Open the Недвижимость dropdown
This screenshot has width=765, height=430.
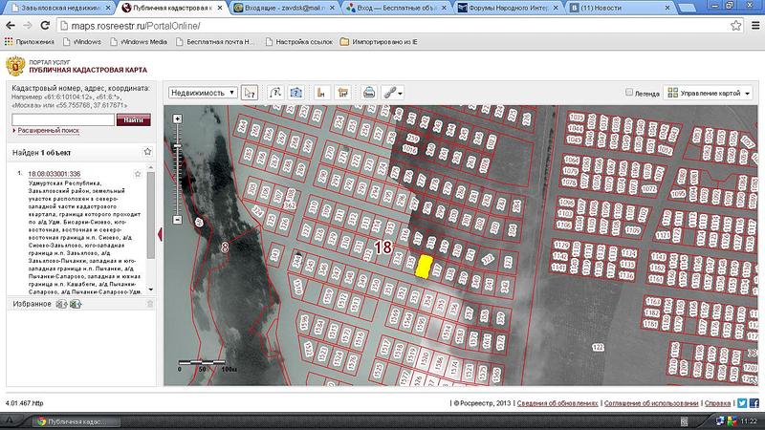pos(203,93)
